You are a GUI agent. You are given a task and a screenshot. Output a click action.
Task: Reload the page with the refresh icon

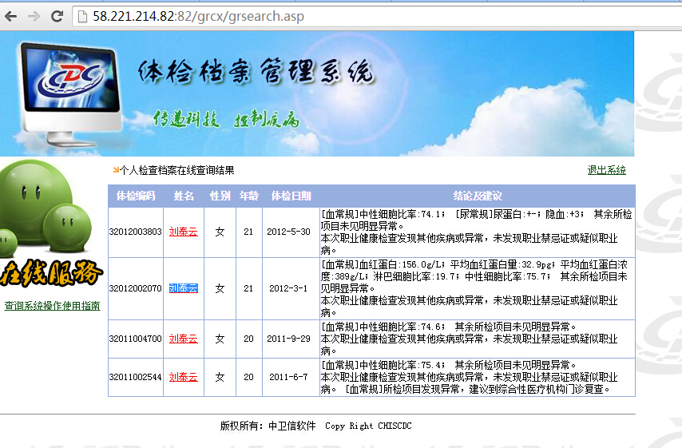tap(57, 17)
